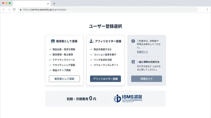Close the current browser tab

(48, 4)
